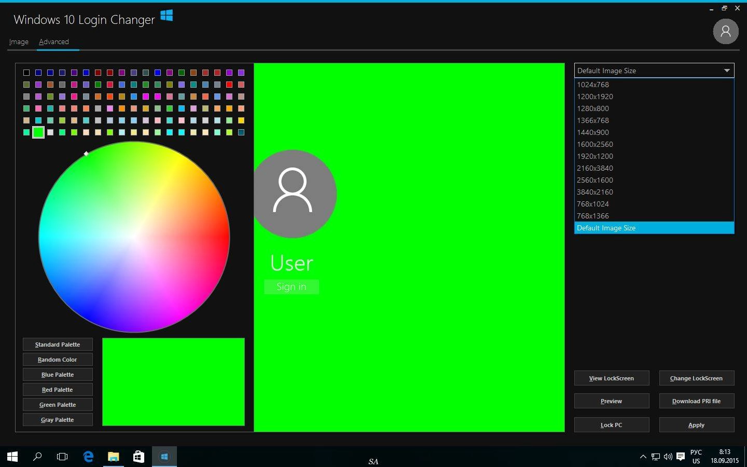
Task: Open taskbar search magnifier
Action: click(37, 457)
